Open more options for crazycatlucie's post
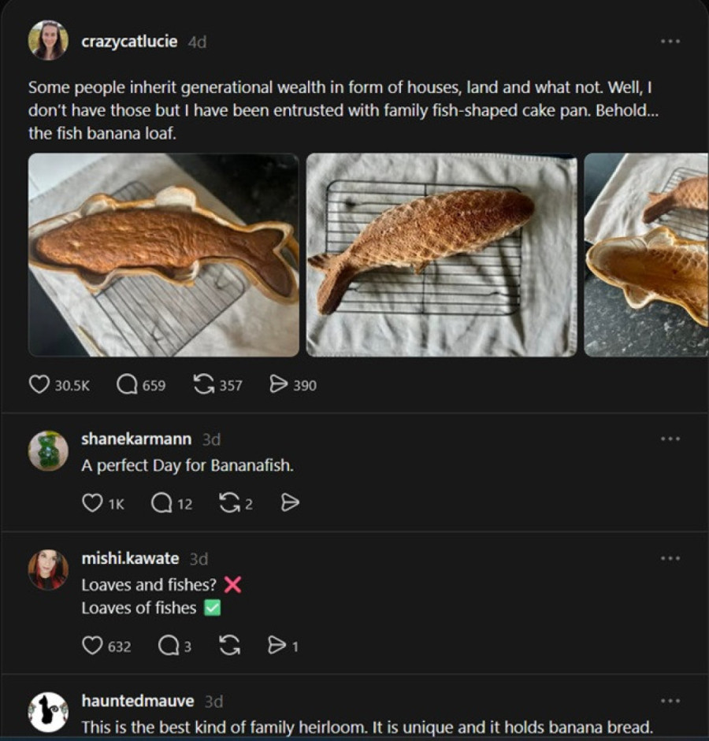Image resolution: width=709 pixels, height=741 pixels. [x=670, y=42]
